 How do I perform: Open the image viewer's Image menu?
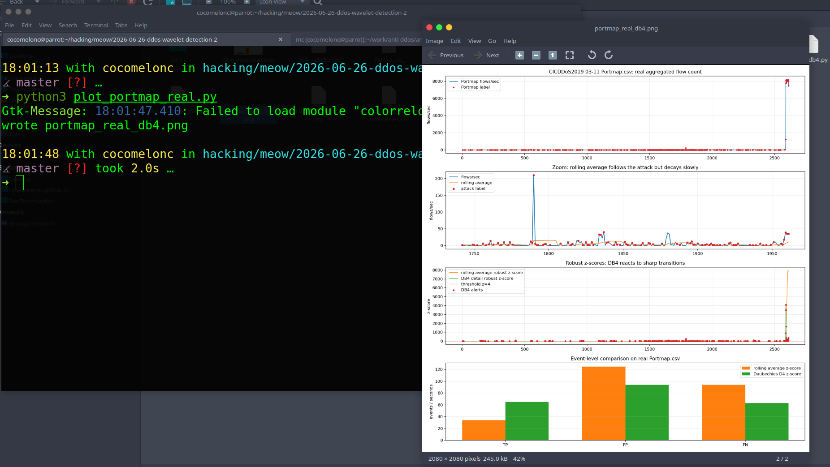434,41
